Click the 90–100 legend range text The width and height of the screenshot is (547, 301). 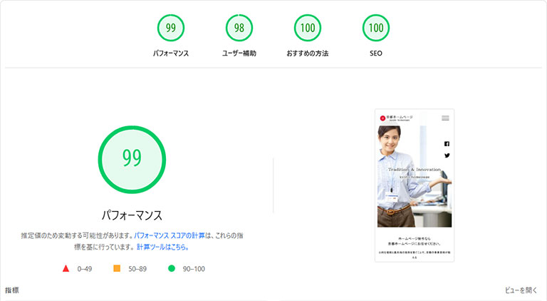click(194, 269)
